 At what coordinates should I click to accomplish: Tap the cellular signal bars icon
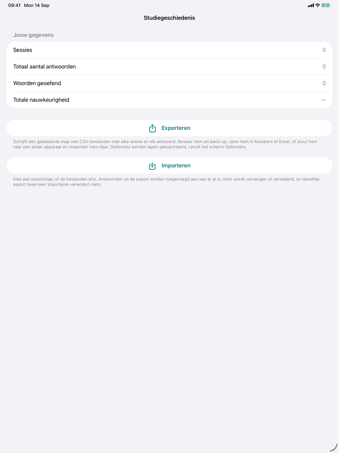pos(311,5)
